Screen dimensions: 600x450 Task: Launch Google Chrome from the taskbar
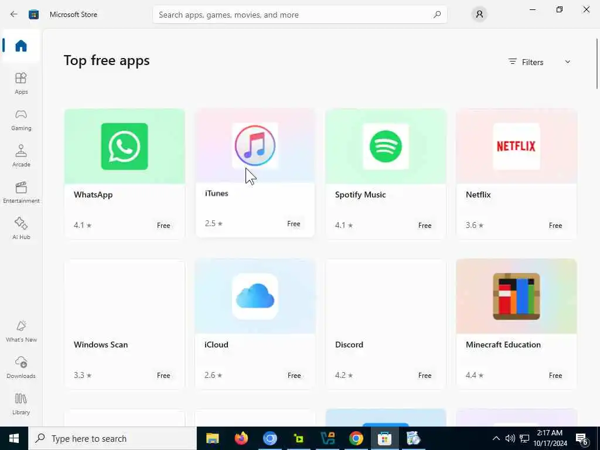coord(356,438)
